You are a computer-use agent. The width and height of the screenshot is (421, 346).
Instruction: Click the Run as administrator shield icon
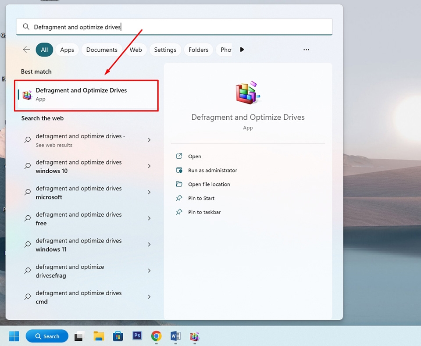pos(179,170)
